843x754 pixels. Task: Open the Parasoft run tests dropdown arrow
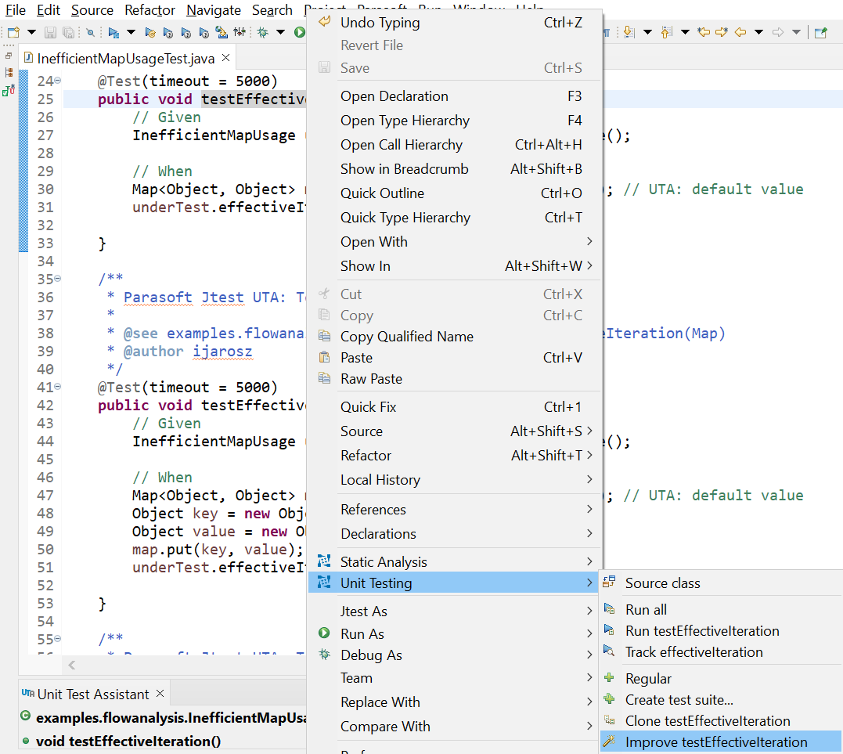click(131, 32)
